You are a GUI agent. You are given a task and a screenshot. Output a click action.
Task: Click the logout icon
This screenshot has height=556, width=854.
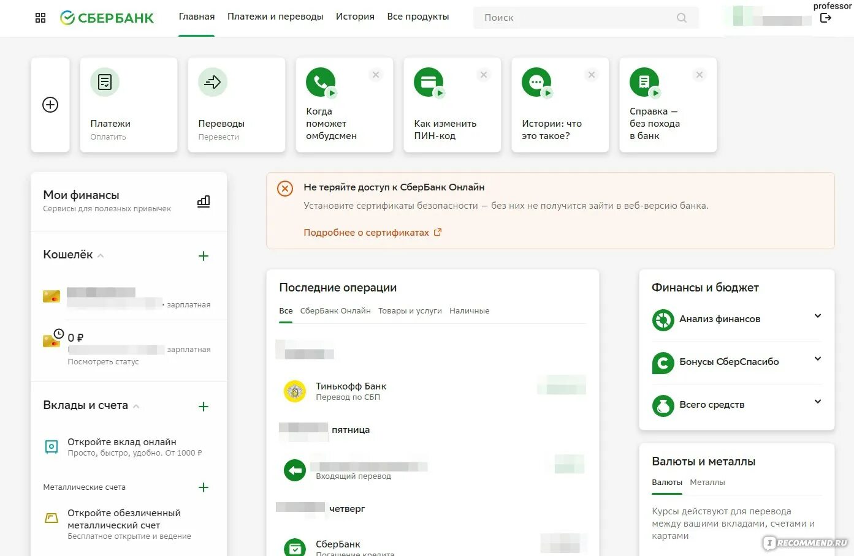(x=826, y=18)
